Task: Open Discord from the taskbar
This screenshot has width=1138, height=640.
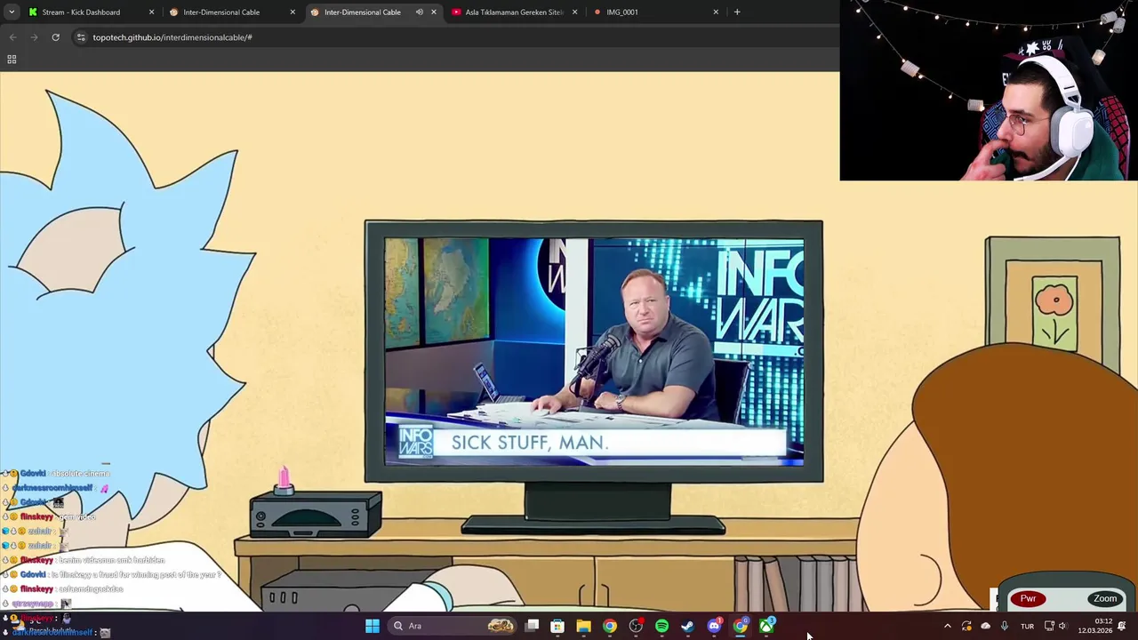Action: coord(714,626)
